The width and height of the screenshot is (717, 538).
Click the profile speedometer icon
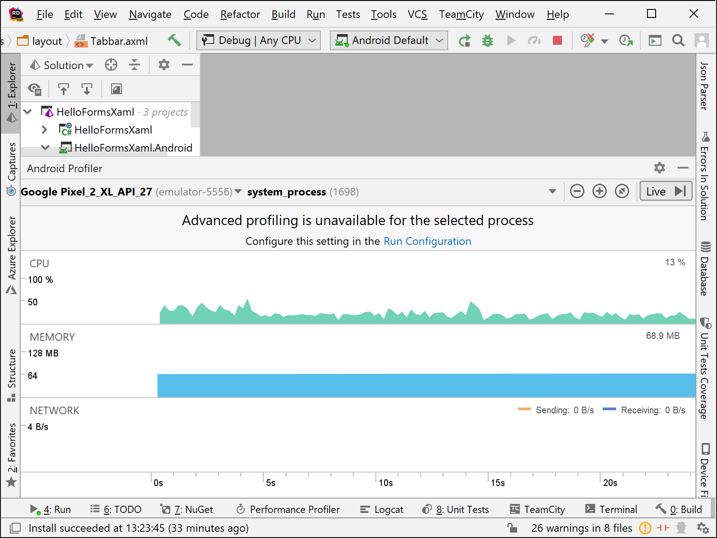(534, 41)
